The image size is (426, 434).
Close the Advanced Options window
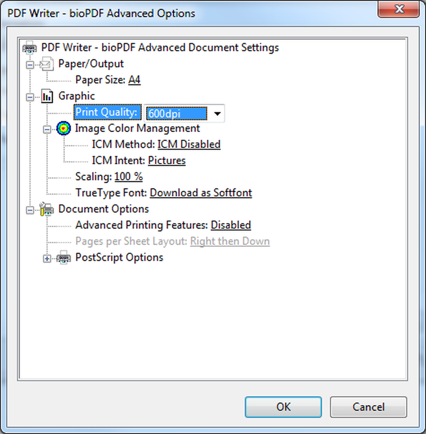(399, 9)
